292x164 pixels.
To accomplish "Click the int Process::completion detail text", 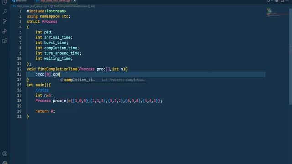I will [123, 80].
